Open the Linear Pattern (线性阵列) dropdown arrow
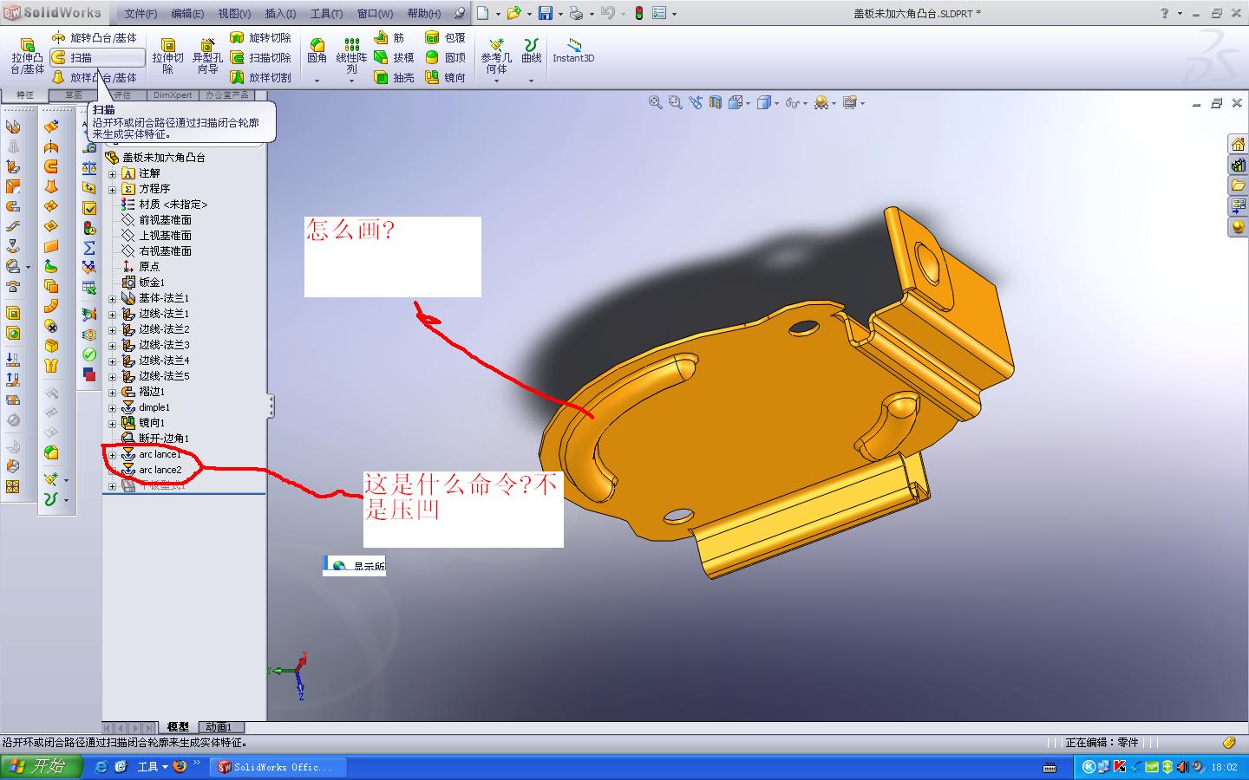Screen dimensions: 1249x780 [351, 81]
